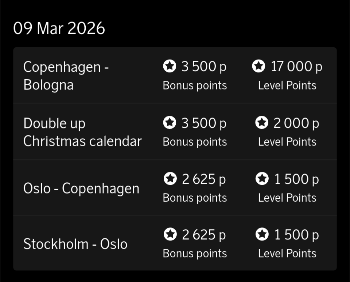Select the Oslo - Copenhagen flight entry
Image resolution: width=350 pixels, height=282 pixels.
[x=81, y=188]
